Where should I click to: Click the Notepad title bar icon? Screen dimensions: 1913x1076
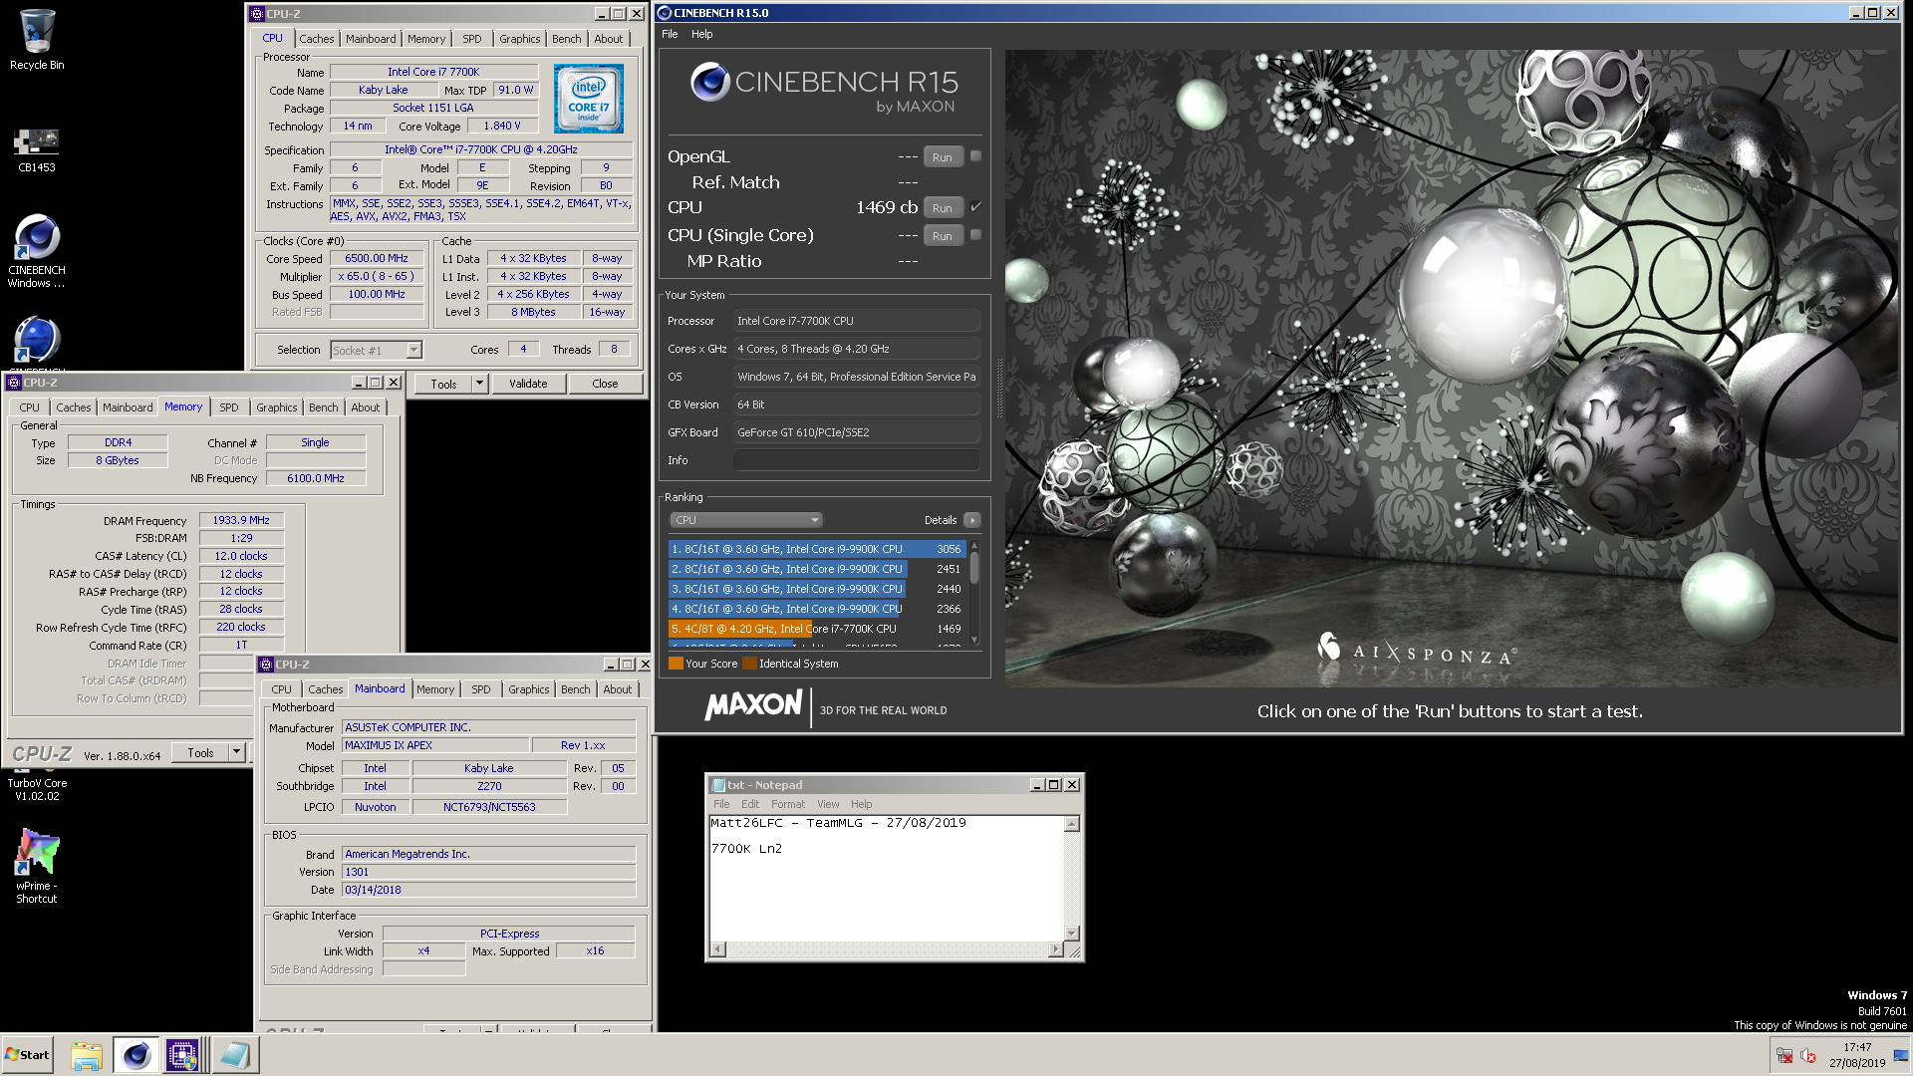[718, 785]
